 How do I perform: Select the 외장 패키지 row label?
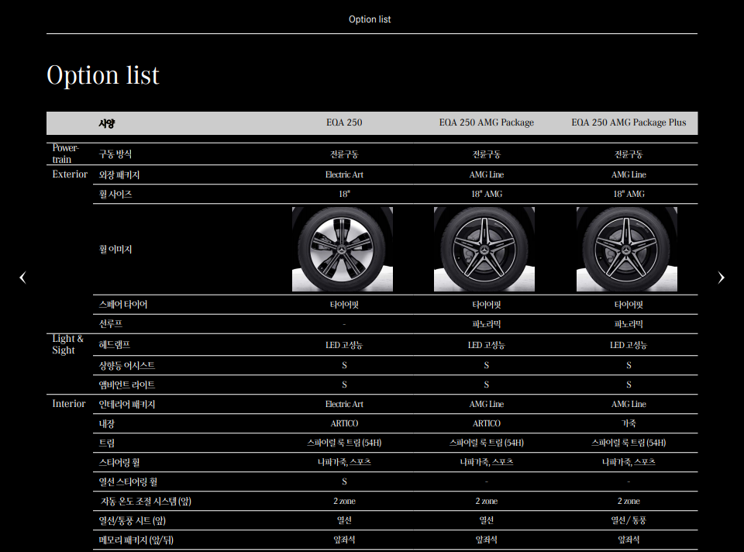click(119, 174)
